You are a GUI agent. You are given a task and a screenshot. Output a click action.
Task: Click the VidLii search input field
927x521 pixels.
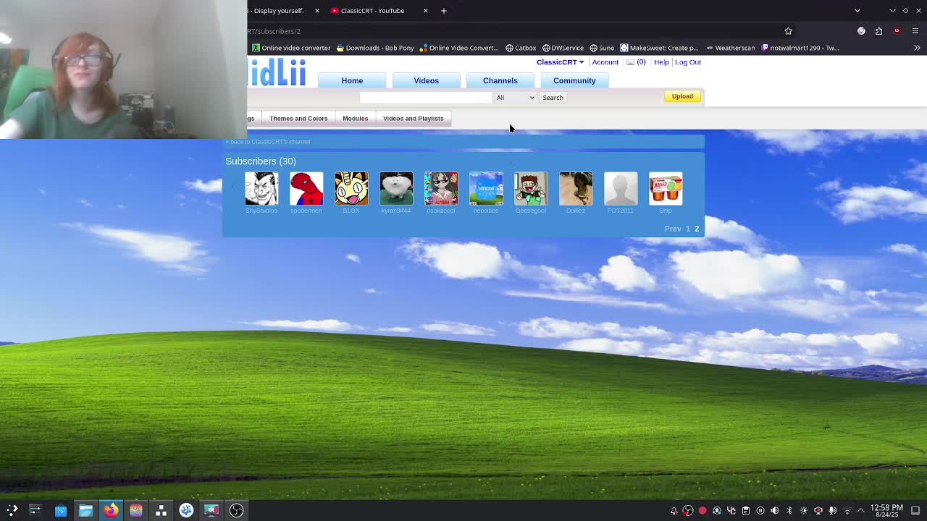[x=425, y=97]
